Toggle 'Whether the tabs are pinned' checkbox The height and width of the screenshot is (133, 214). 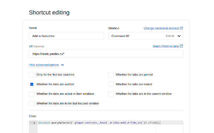(111, 74)
